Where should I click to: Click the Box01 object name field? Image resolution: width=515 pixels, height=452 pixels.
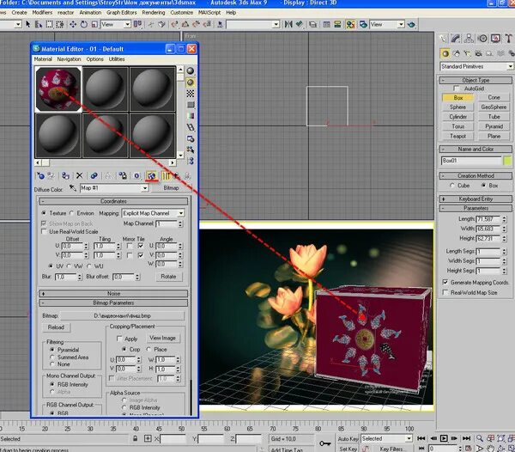[x=471, y=161]
